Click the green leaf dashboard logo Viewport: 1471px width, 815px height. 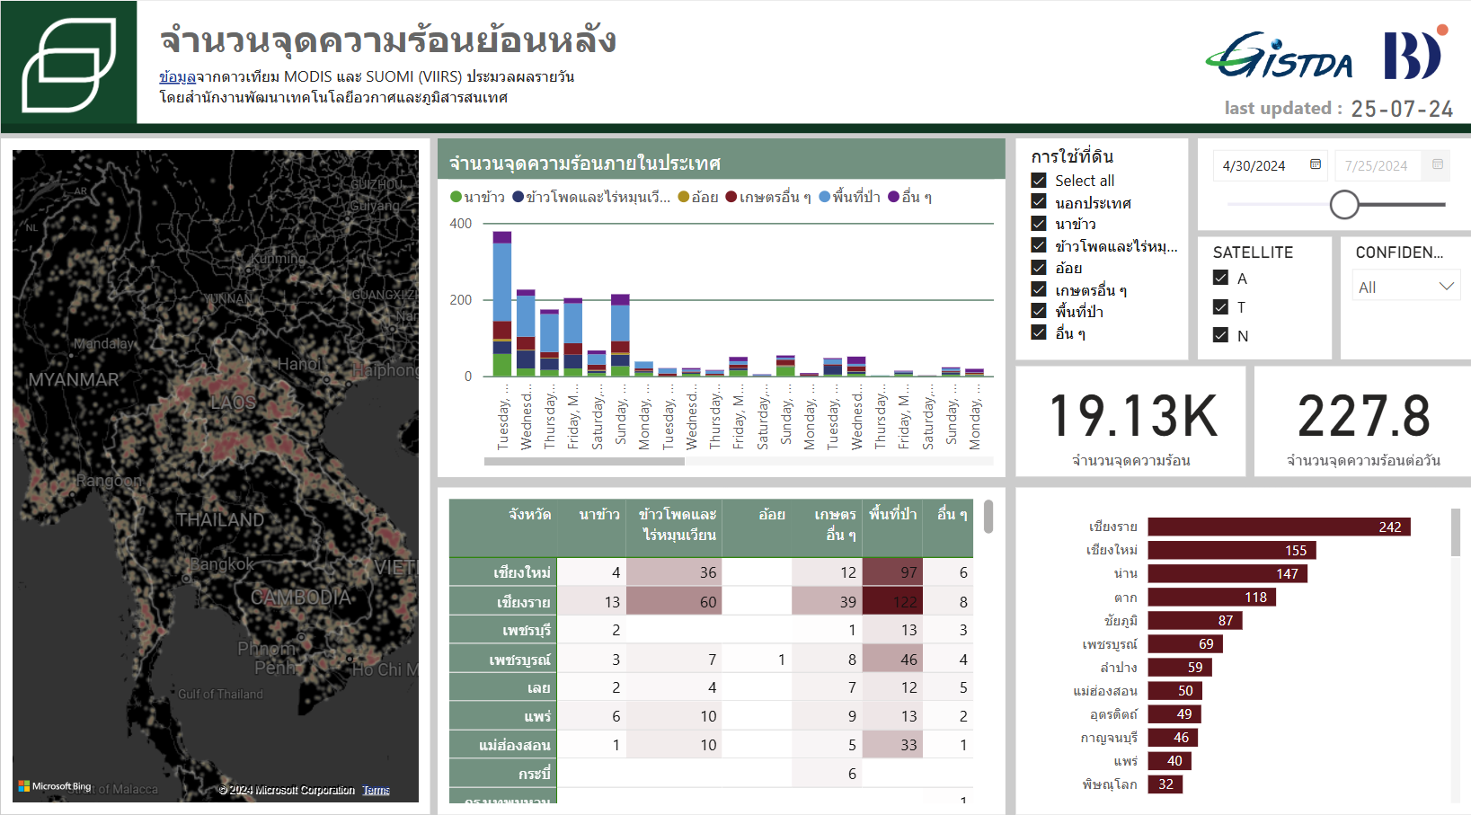click(69, 63)
